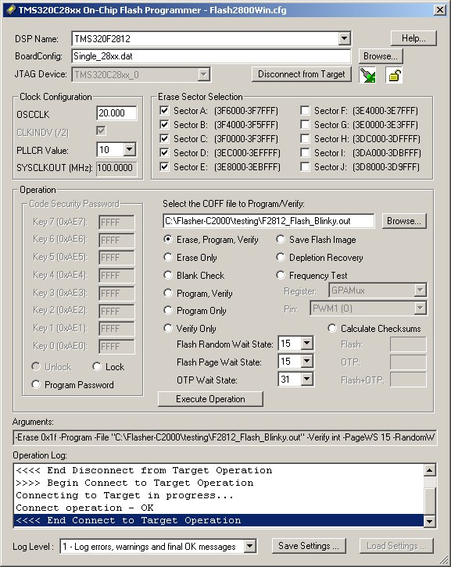Open the DSP Name dropdown
451x567 pixels.
pyautogui.click(x=344, y=38)
